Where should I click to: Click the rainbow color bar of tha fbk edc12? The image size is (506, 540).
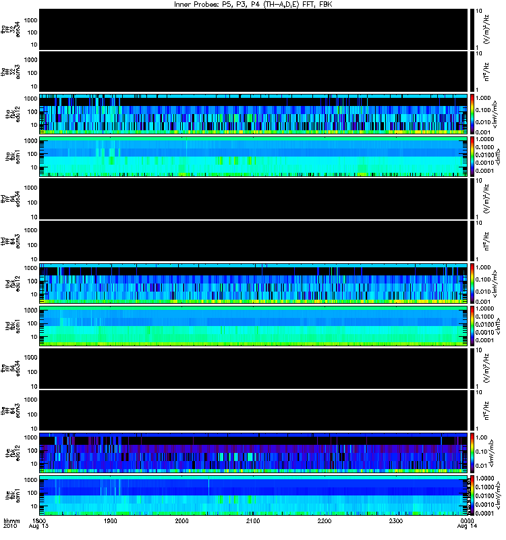point(472,114)
